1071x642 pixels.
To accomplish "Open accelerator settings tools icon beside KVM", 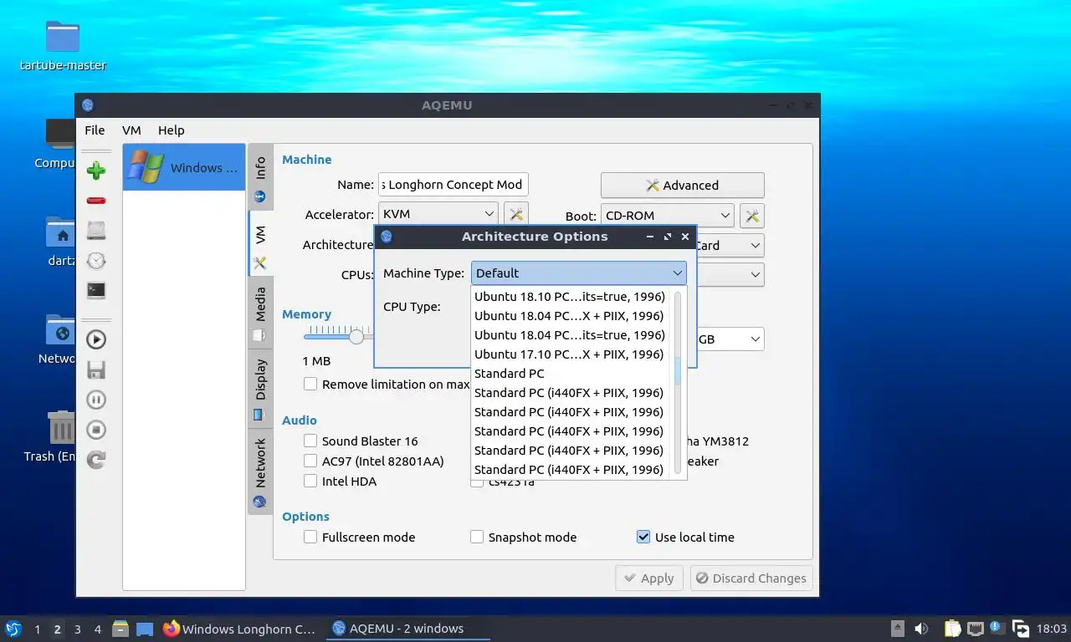I will 516,215.
